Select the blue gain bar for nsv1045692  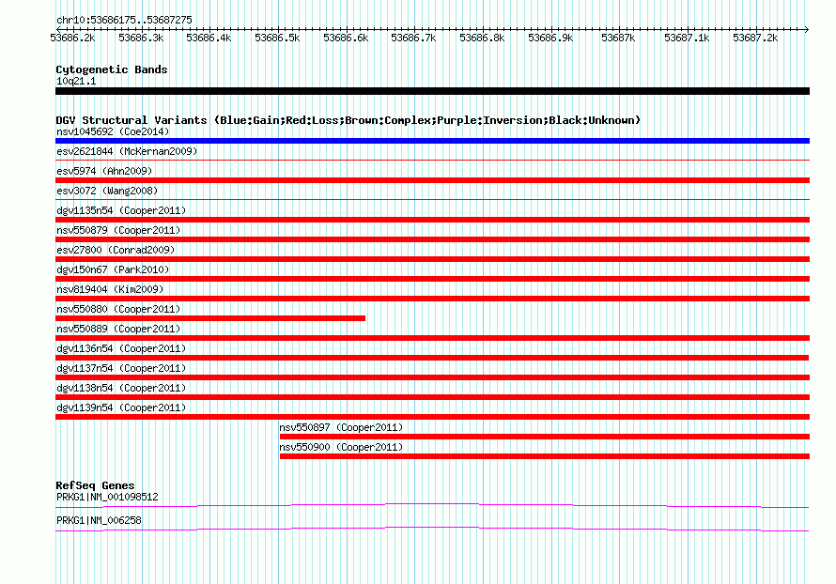click(432, 141)
